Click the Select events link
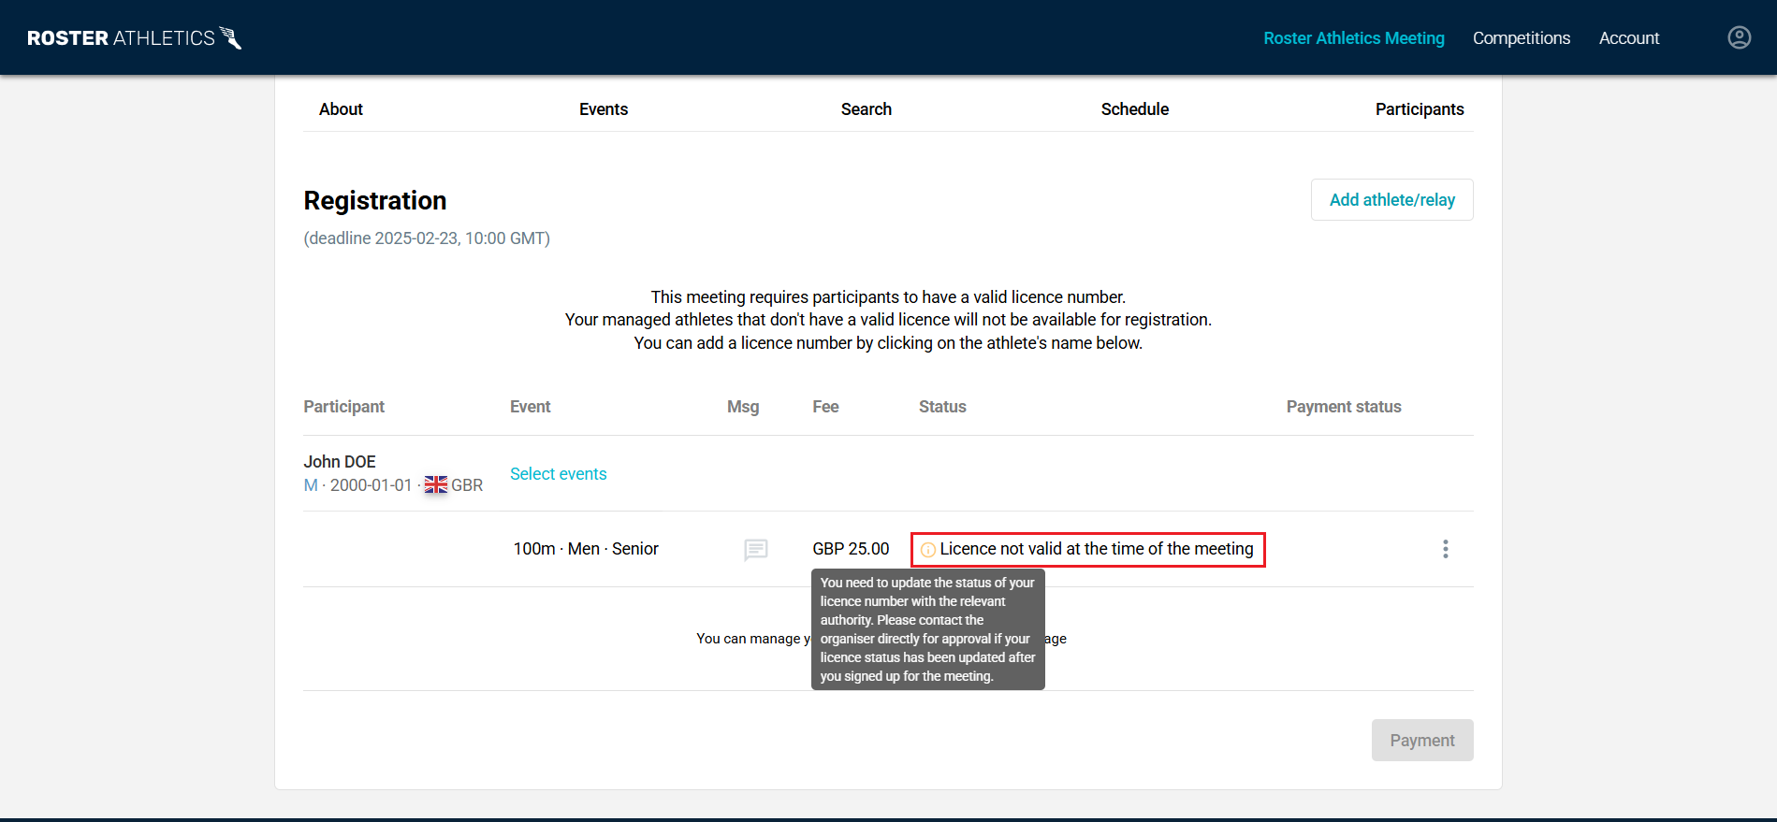1777x822 pixels. tap(559, 474)
